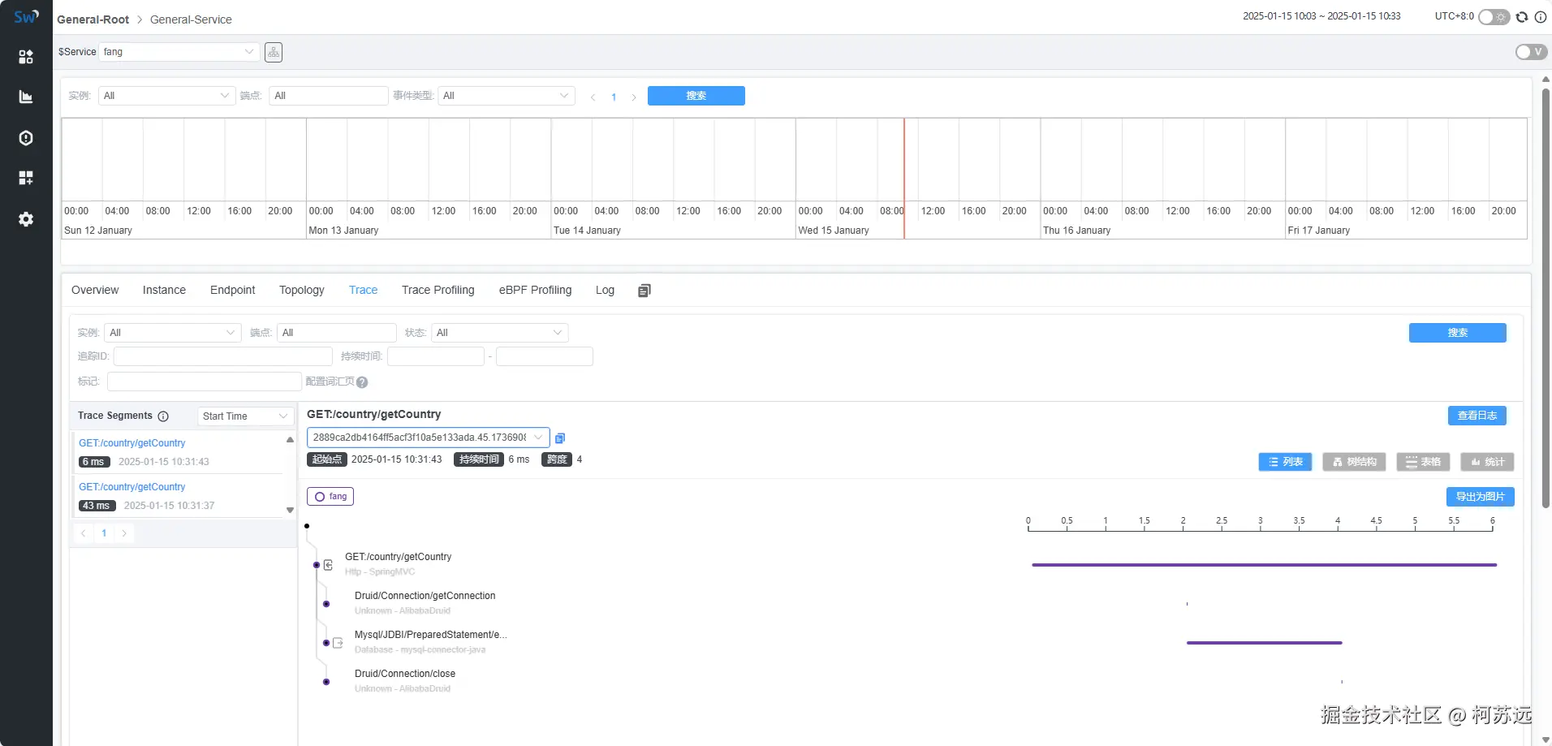Click the down arrow in trace segment list
Viewport: 1552px width, 746px height.
[x=290, y=511]
